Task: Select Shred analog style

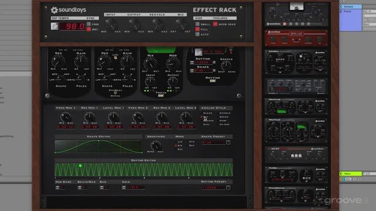Action: point(224,117)
